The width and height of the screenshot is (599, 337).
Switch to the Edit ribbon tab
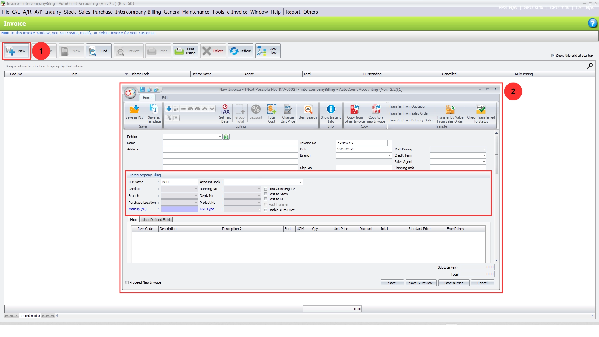[x=165, y=98]
